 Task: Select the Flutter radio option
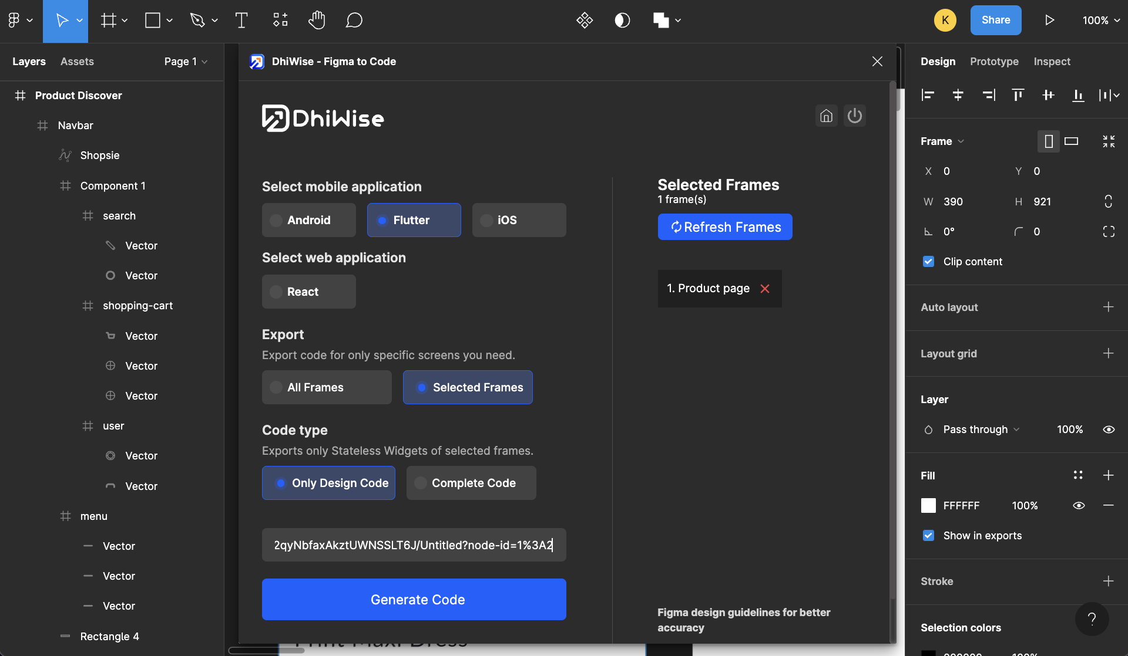pyautogui.click(x=414, y=220)
